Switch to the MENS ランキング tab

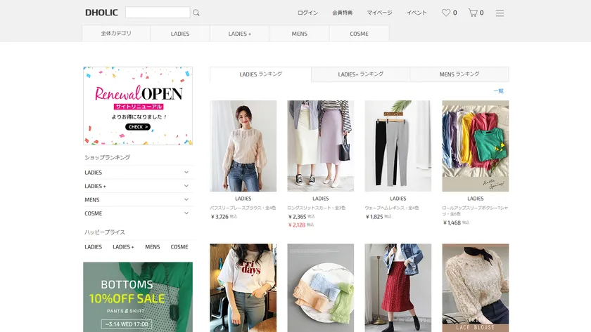[459, 74]
